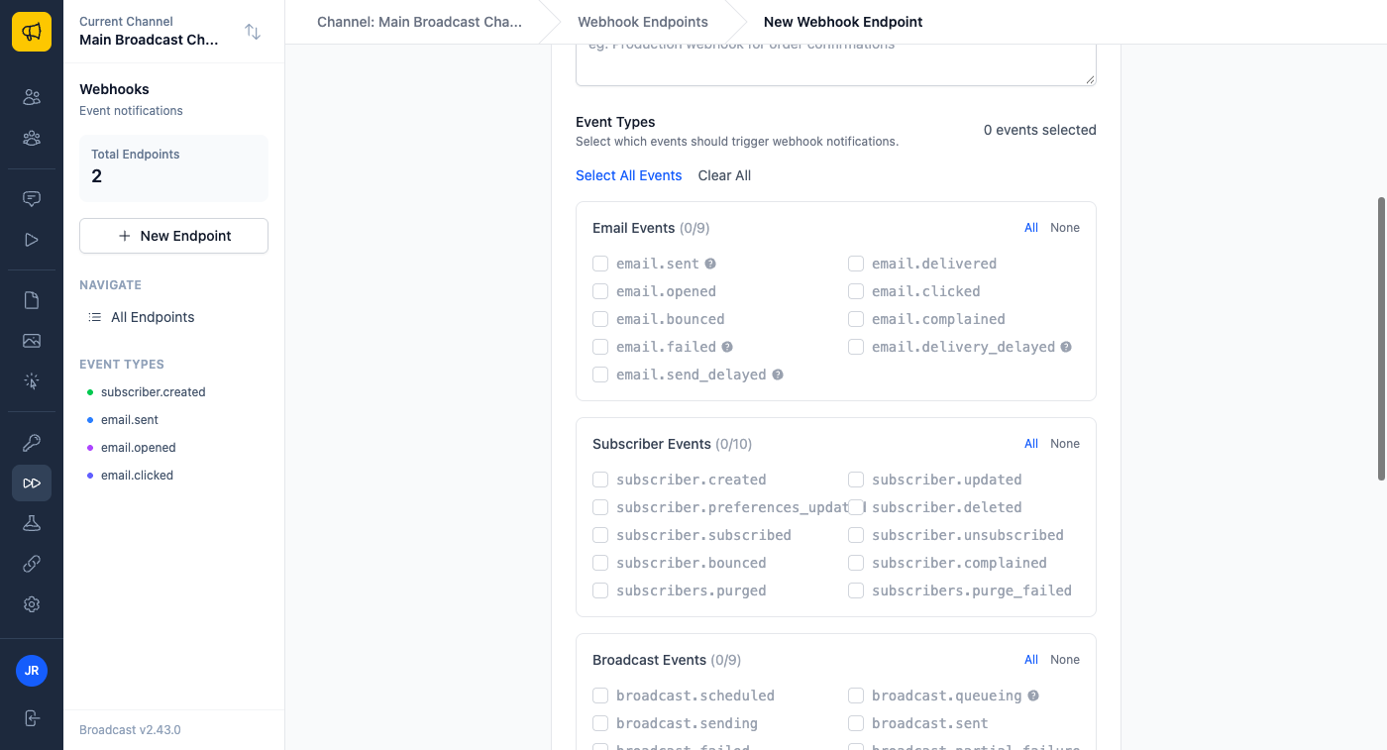Screen dimensions: 1387x750
Task: Click the help icon beside broadcast.queueing
Action: [1033, 696]
